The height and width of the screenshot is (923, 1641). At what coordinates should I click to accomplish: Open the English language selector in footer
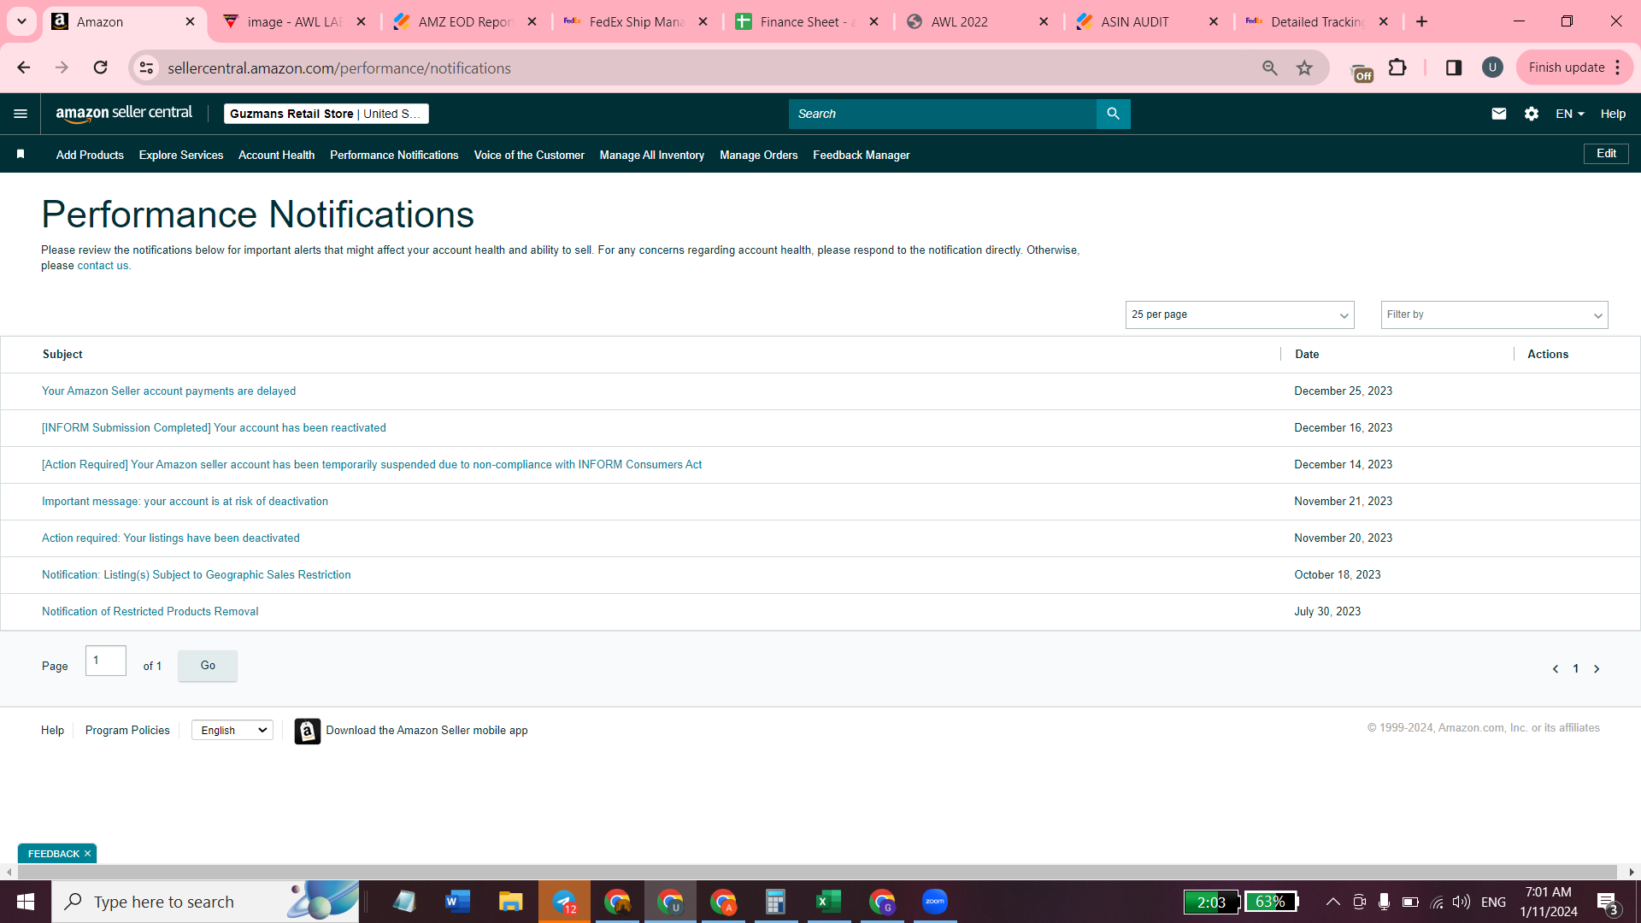(x=232, y=730)
